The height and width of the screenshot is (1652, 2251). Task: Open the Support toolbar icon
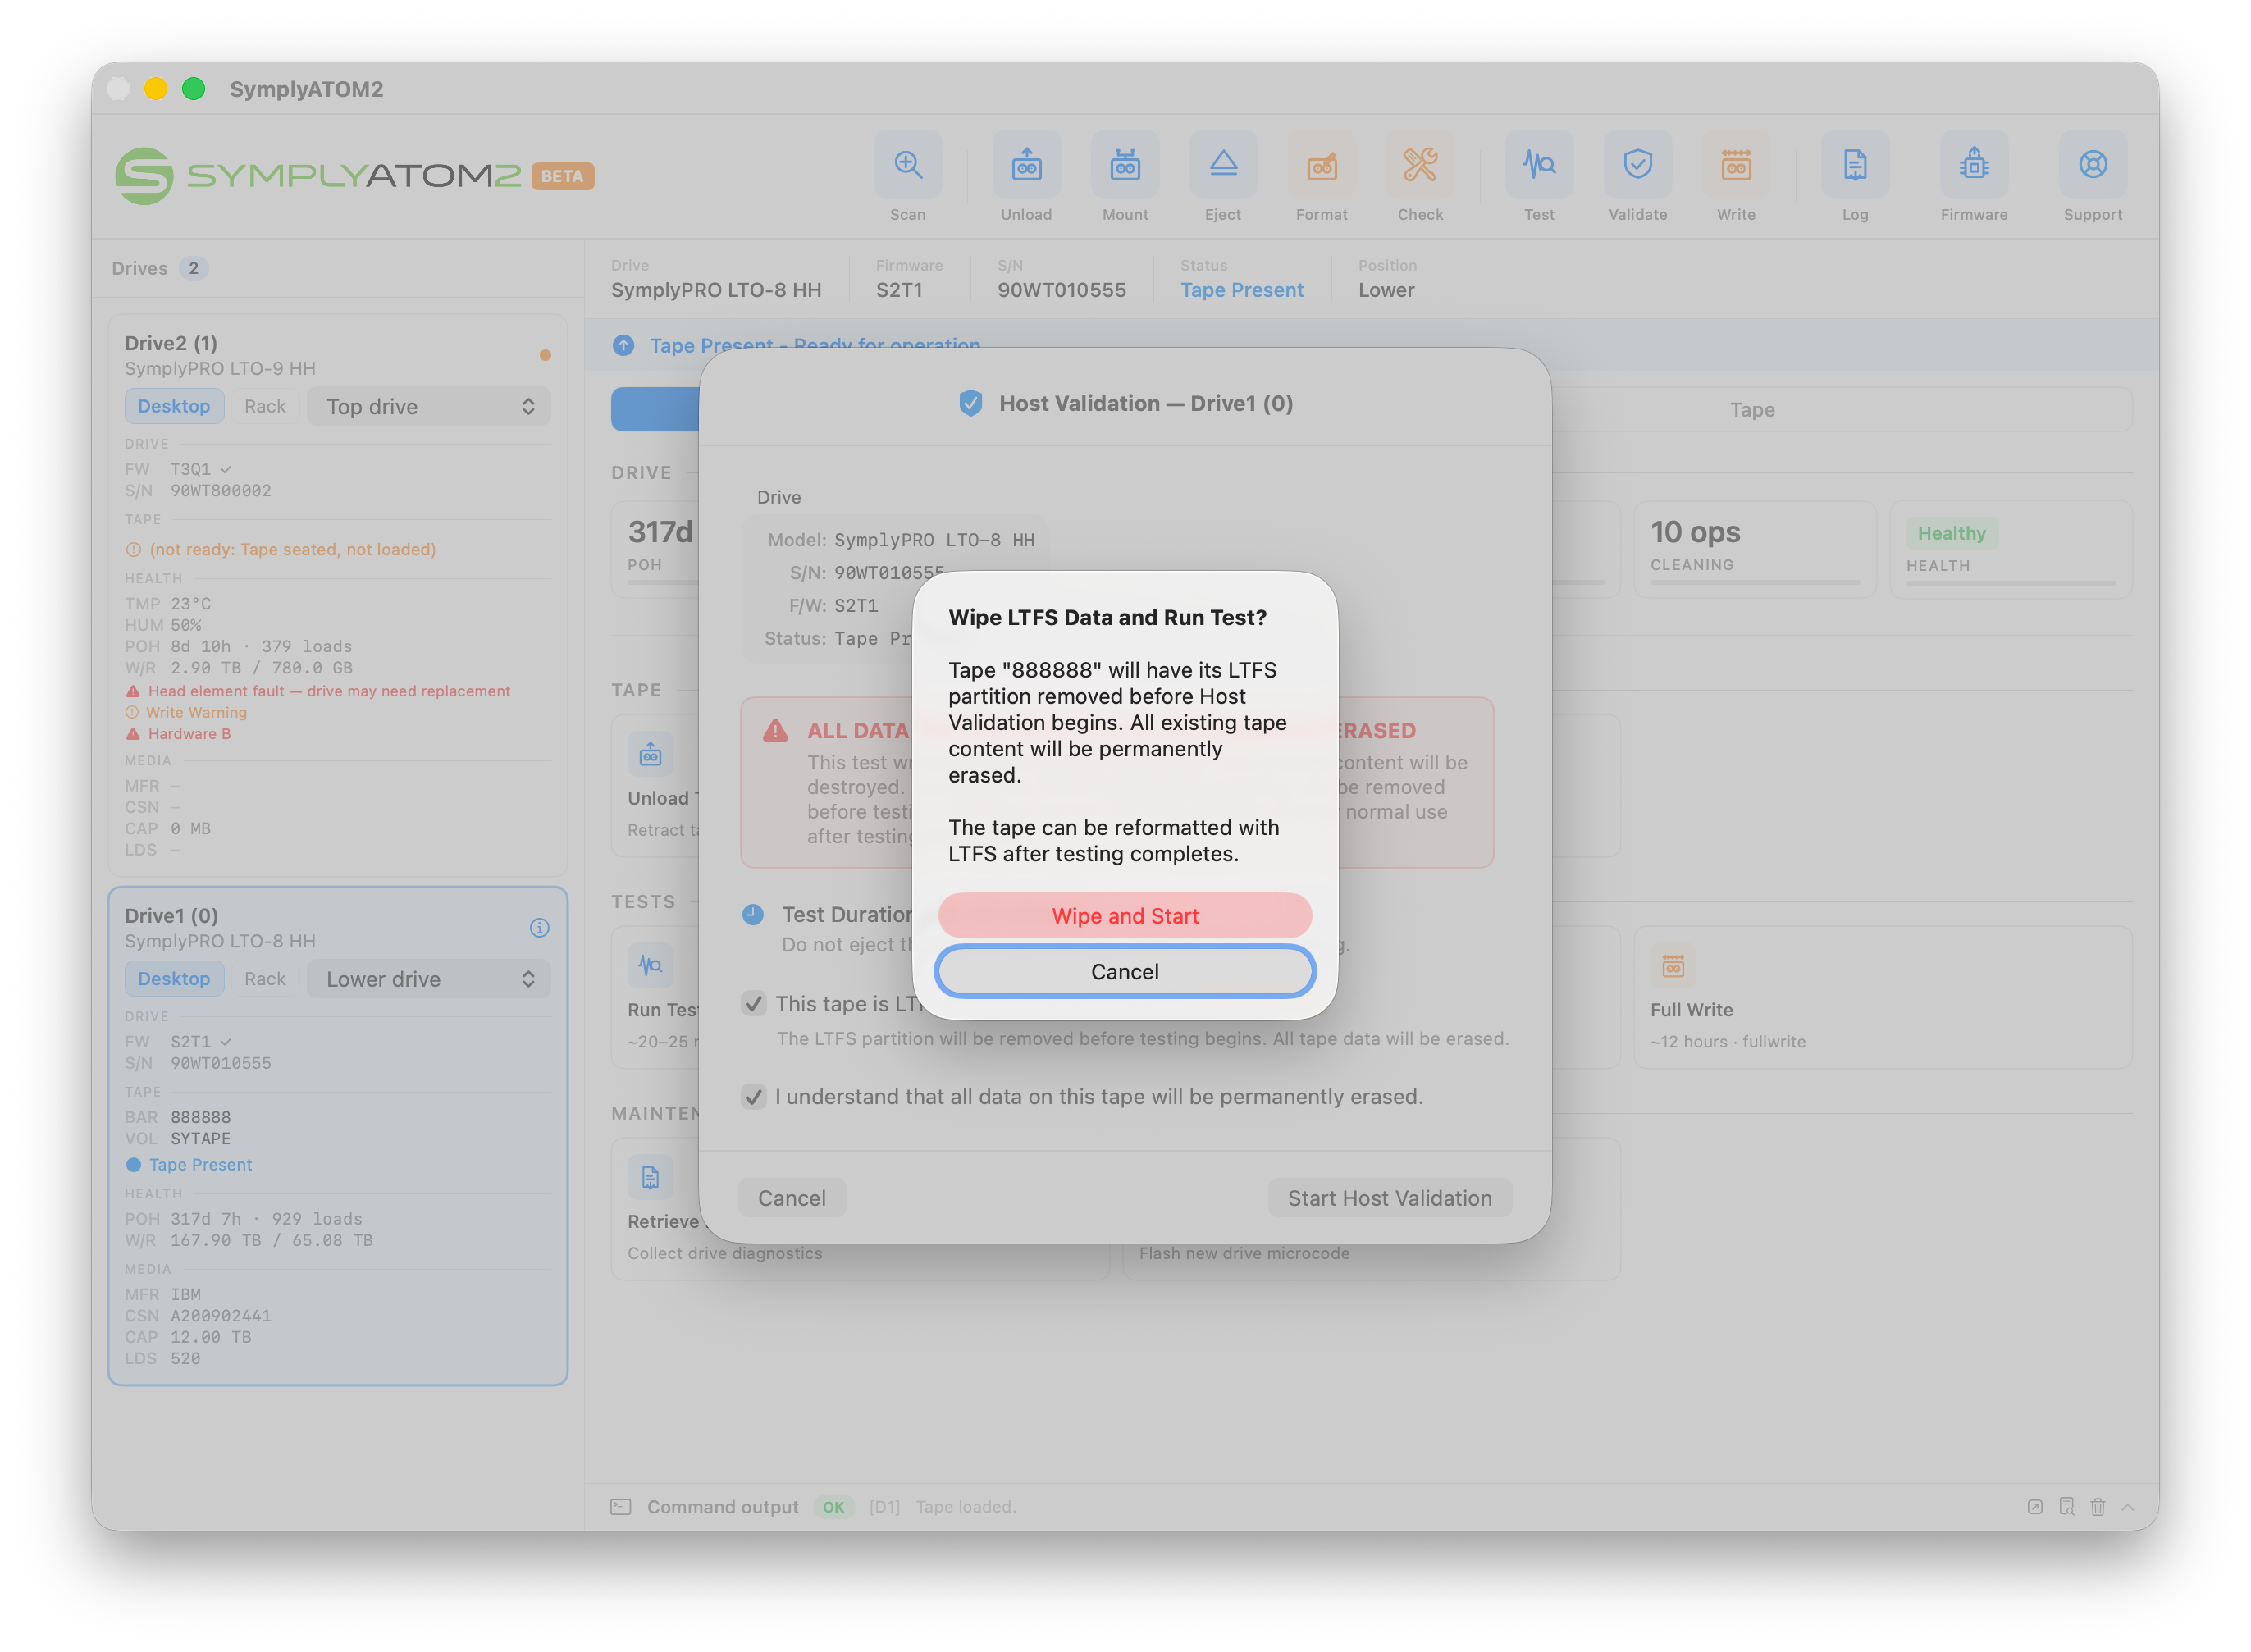point(2092,164)
